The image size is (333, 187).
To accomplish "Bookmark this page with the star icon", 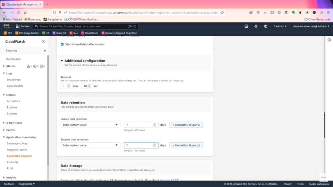I will (222, 12).
